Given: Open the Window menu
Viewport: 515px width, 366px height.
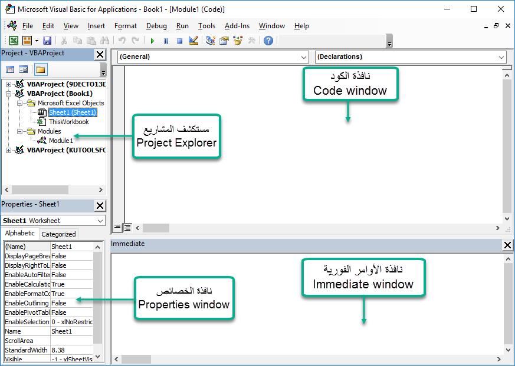Looking at the screenshot, I should (272, 26).
